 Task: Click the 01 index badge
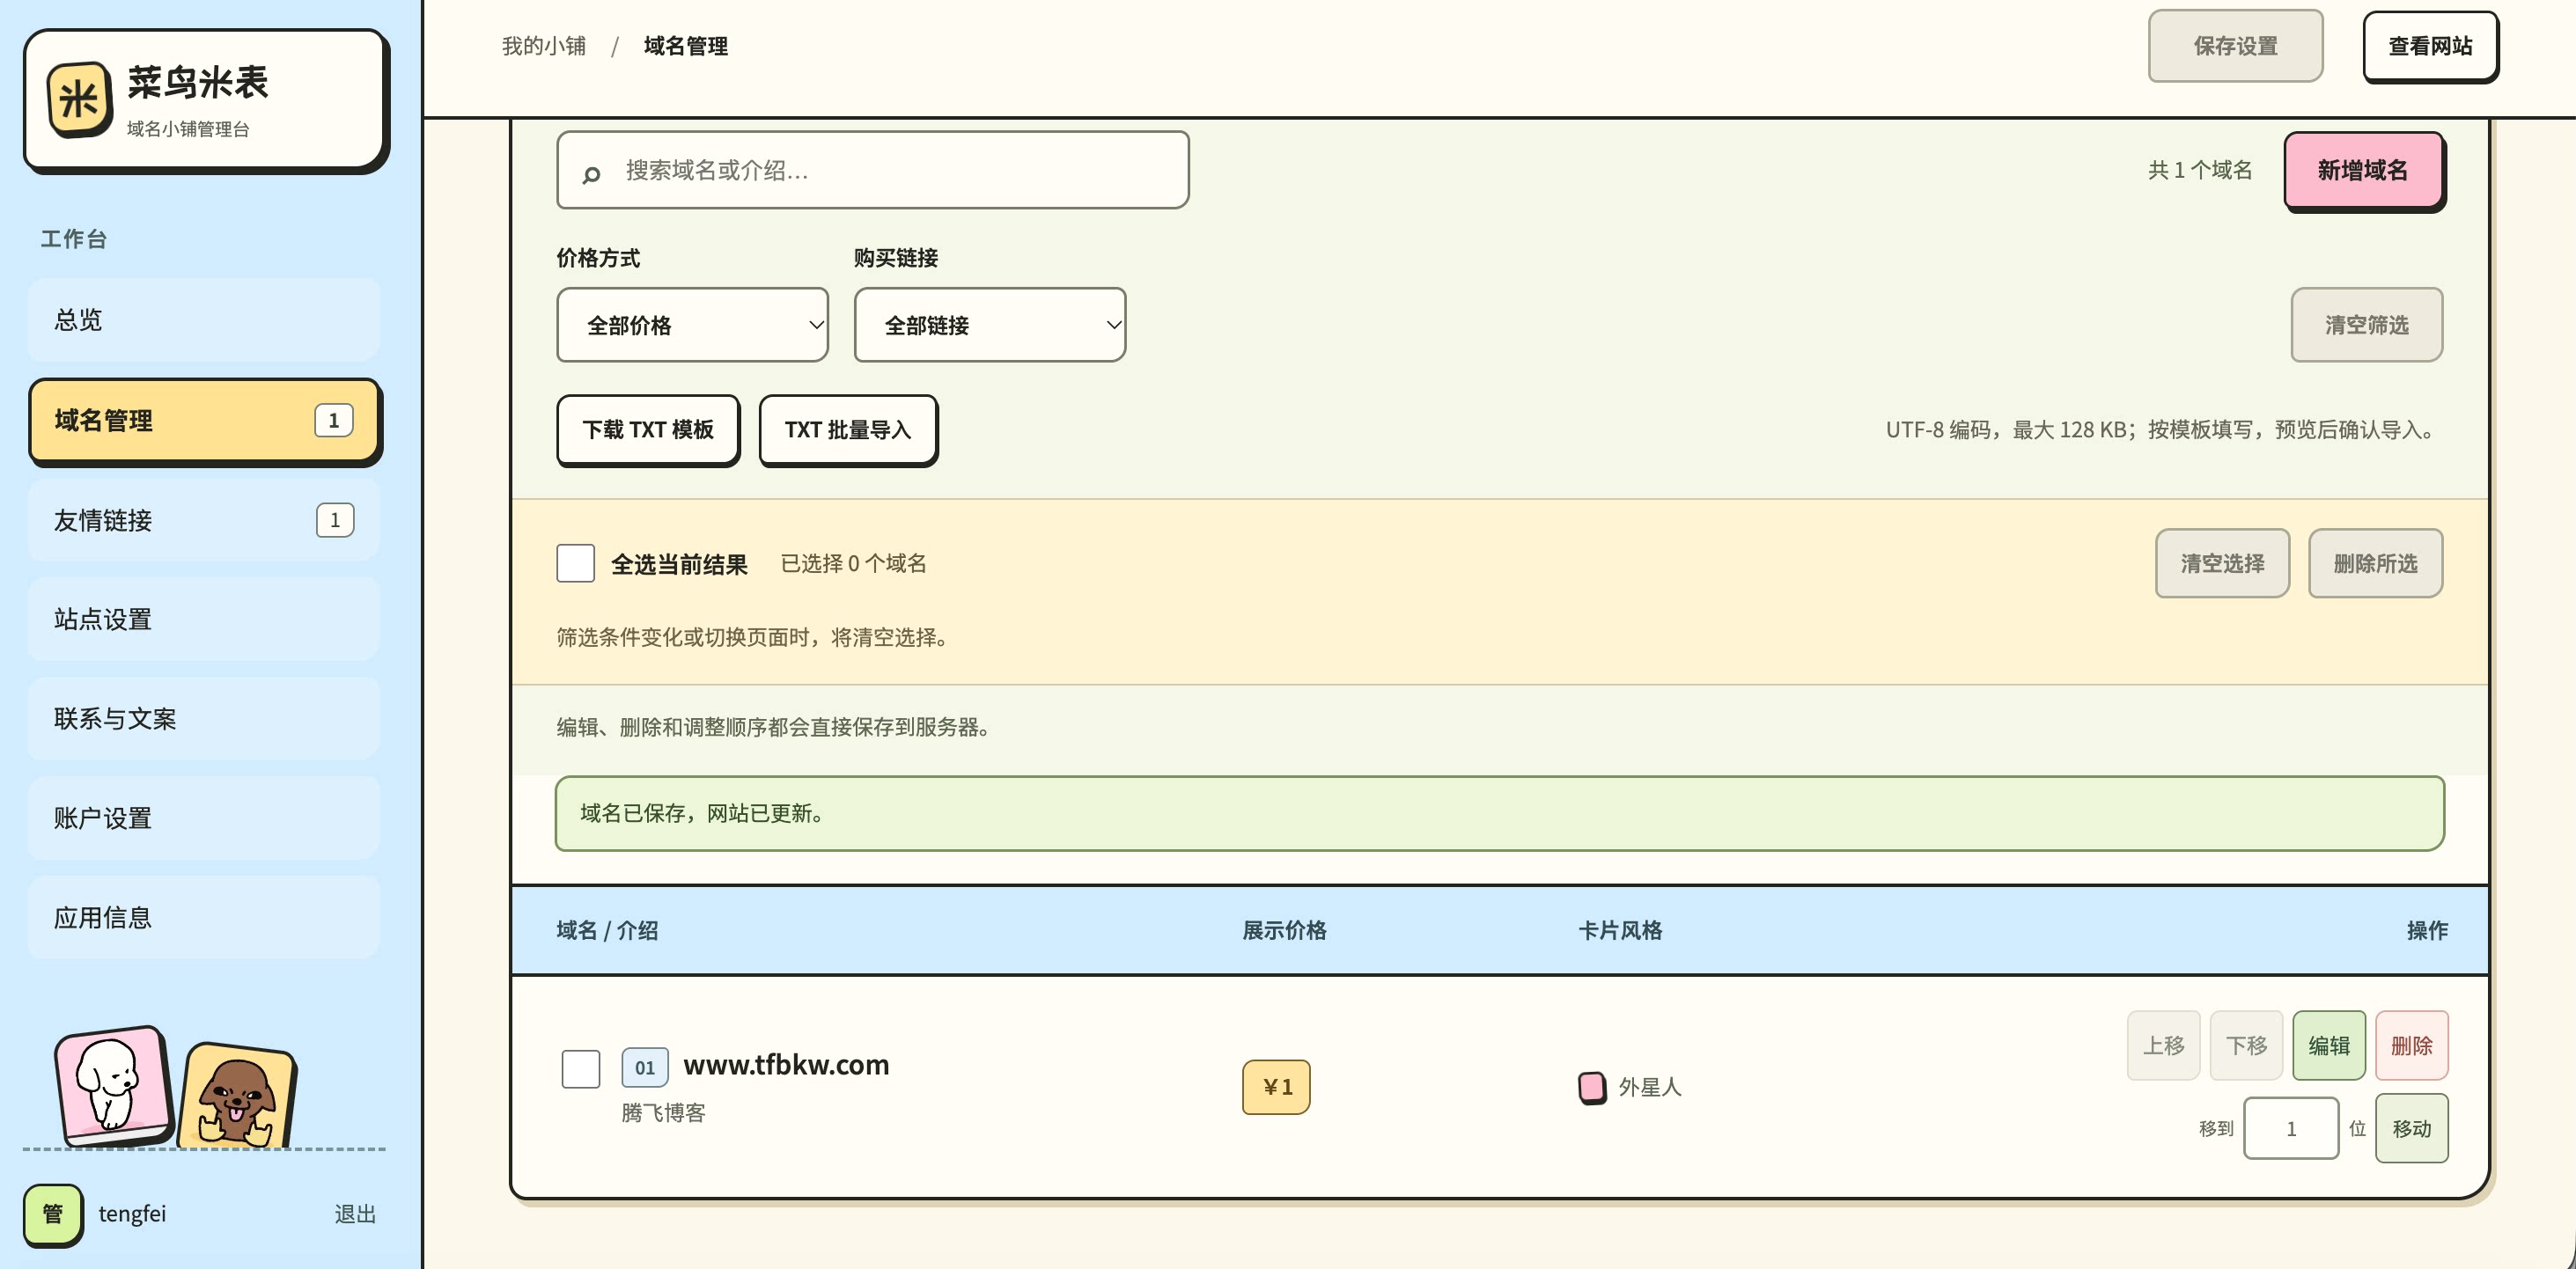645,1067
